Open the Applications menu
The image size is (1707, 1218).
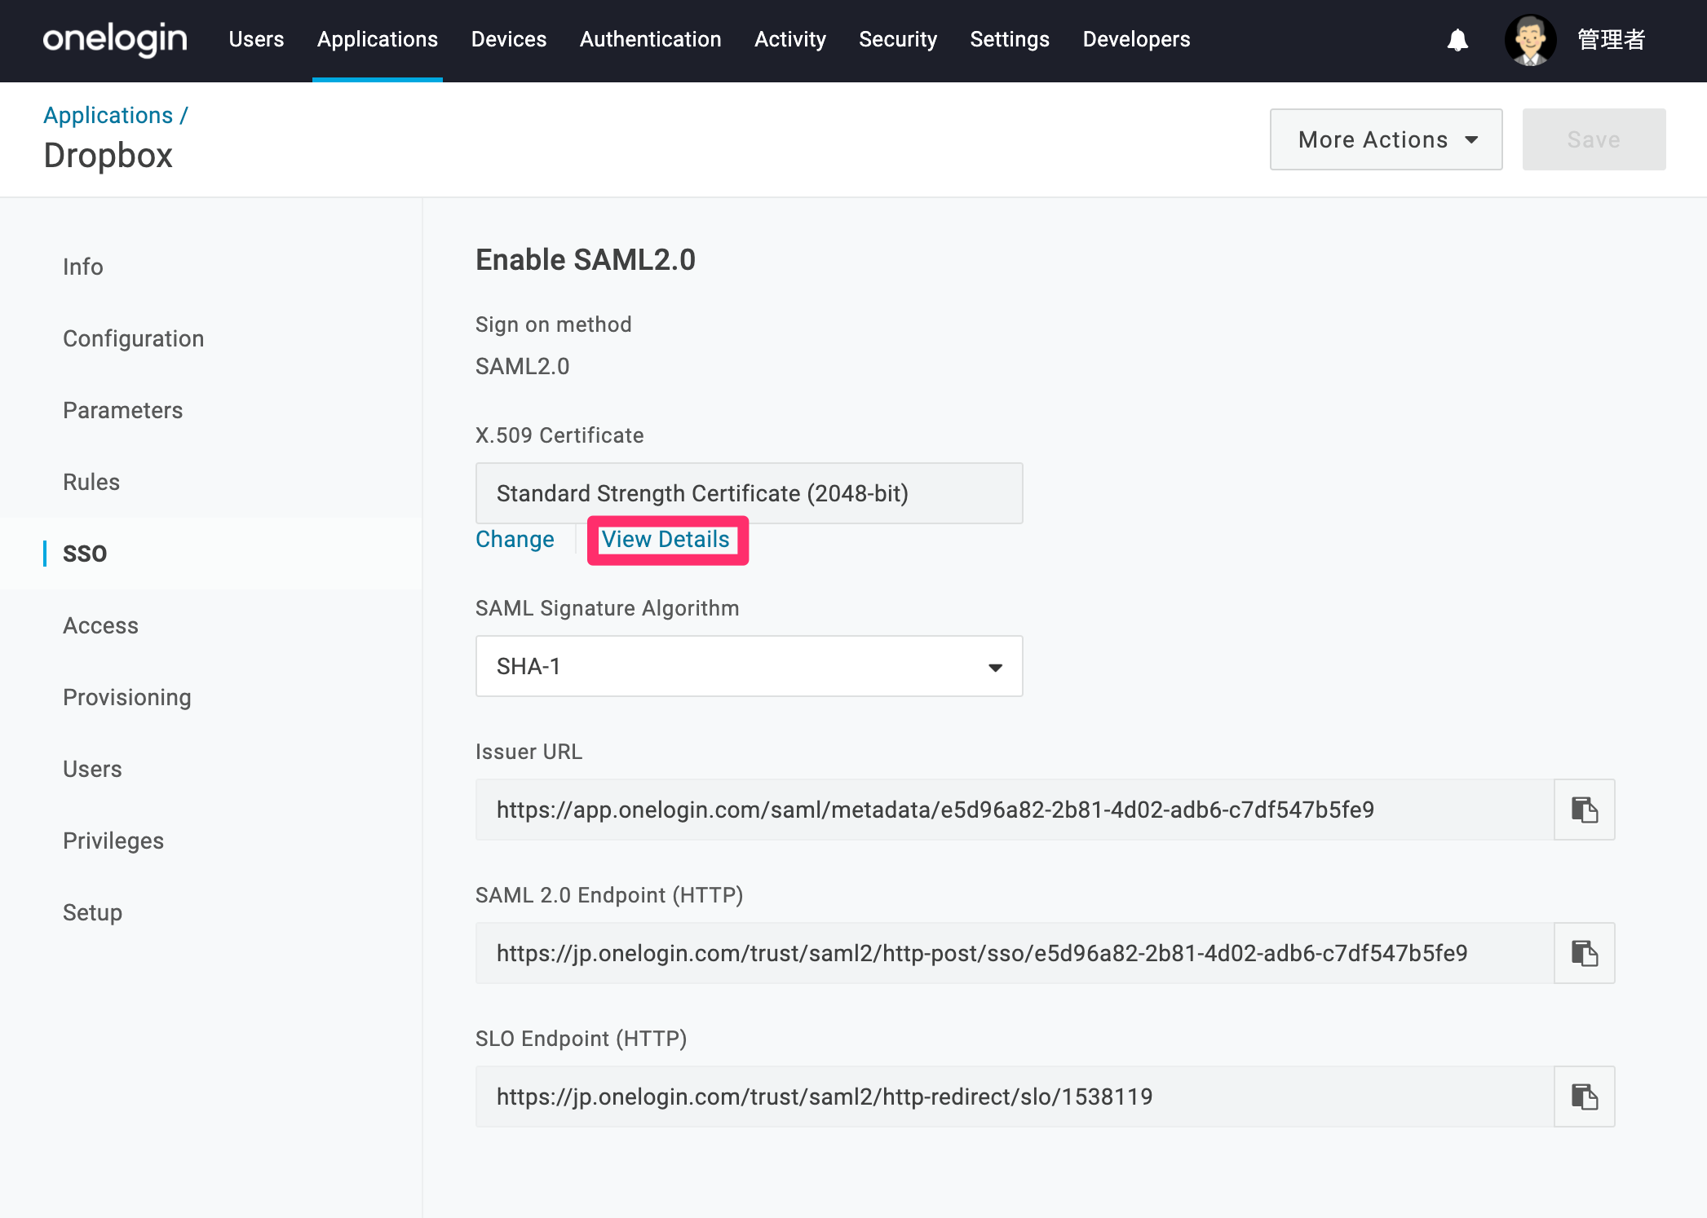coord(378,39)
